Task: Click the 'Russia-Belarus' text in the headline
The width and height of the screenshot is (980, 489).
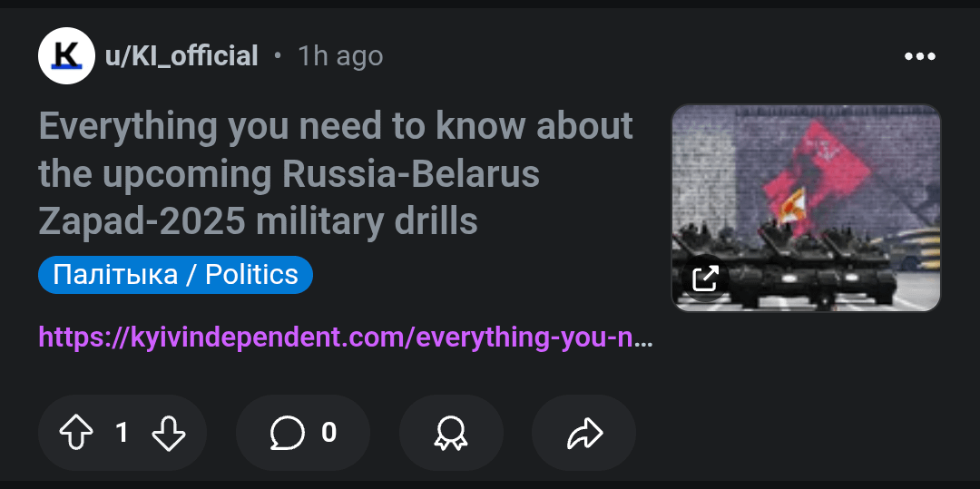Action: point(411,174)
